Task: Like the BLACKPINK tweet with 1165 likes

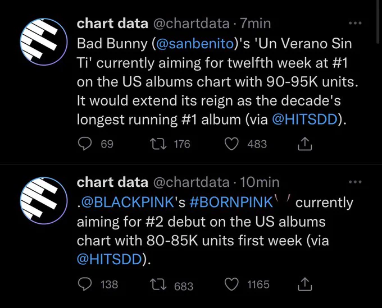Action: click(x=231, y=284)
